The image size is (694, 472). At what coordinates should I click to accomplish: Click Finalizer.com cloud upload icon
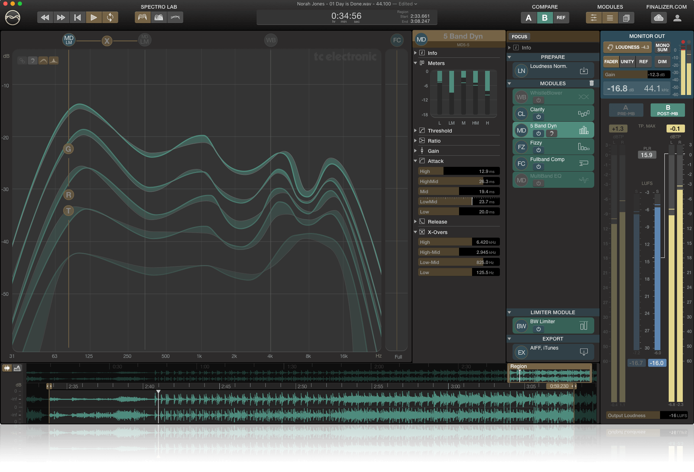pyautogui.click(x=659, y=18)
